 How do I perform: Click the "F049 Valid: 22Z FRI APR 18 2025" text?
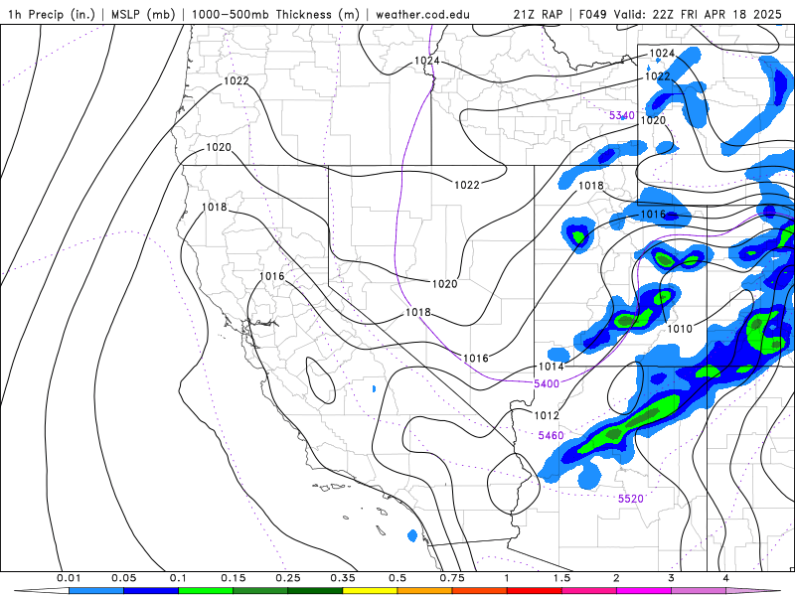click(x=681, y=14)
